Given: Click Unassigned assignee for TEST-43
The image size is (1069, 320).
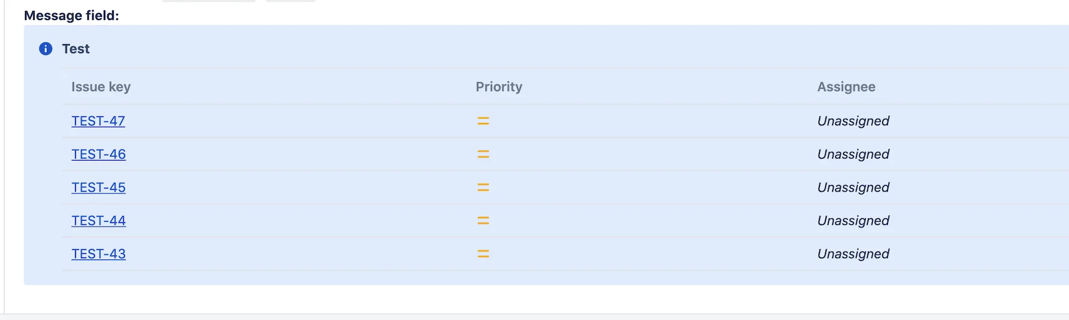Looking at the screenshot, I should tap(853, 255).
